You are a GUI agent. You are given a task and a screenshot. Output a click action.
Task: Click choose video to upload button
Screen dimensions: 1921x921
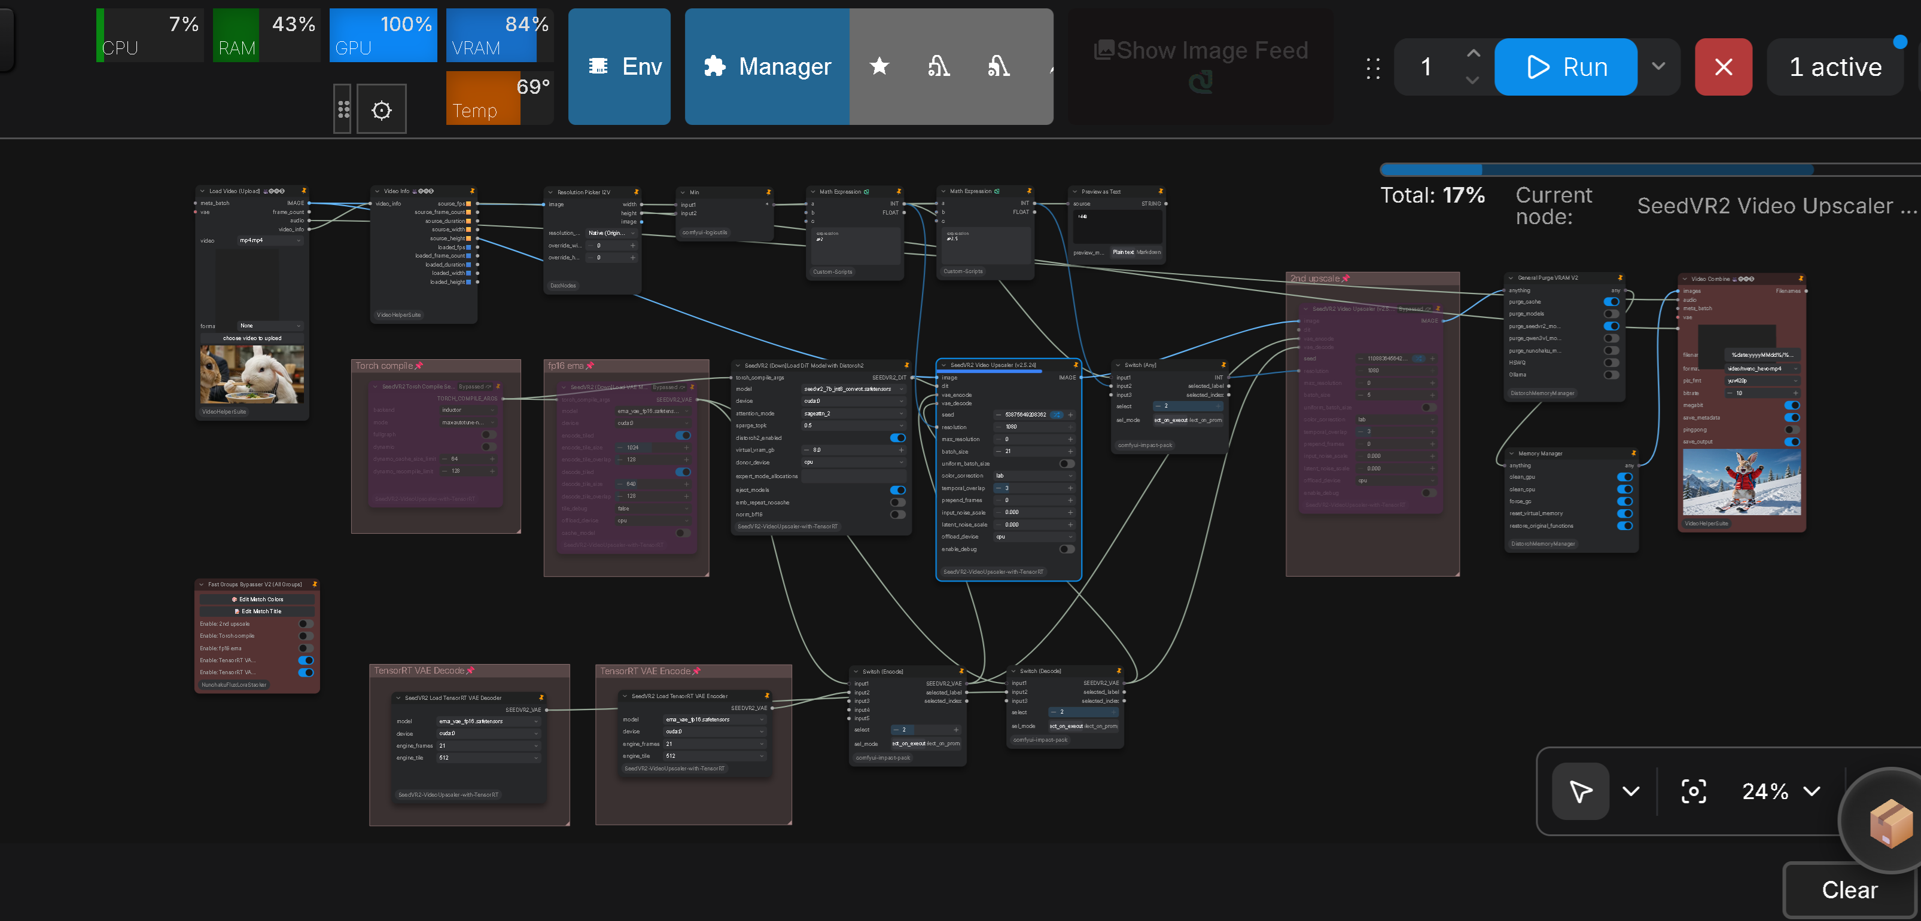click(252, 338)
